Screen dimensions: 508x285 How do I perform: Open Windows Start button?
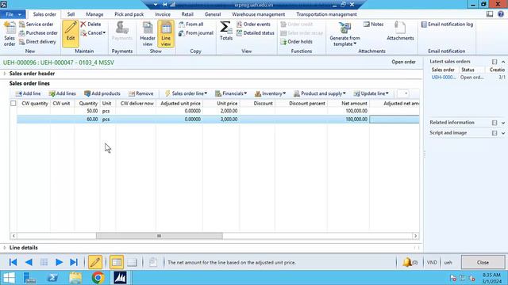click(9, 278)
